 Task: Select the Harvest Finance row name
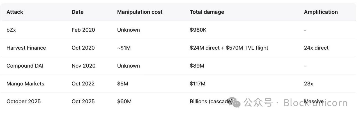[x=26, y=48]
